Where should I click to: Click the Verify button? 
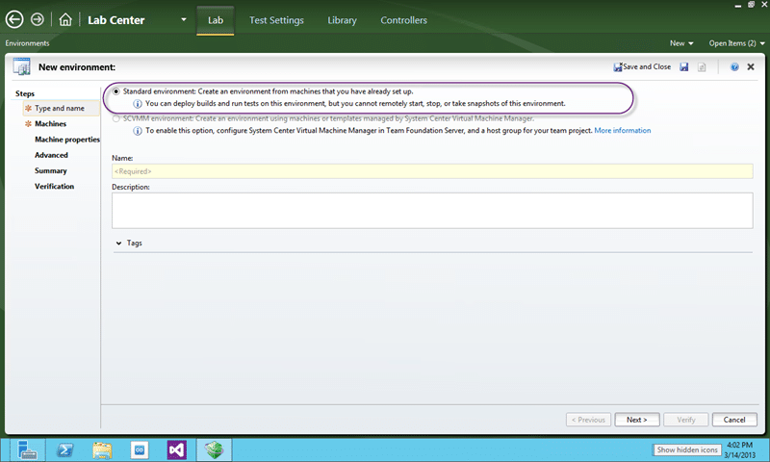[x=686, y=420]
